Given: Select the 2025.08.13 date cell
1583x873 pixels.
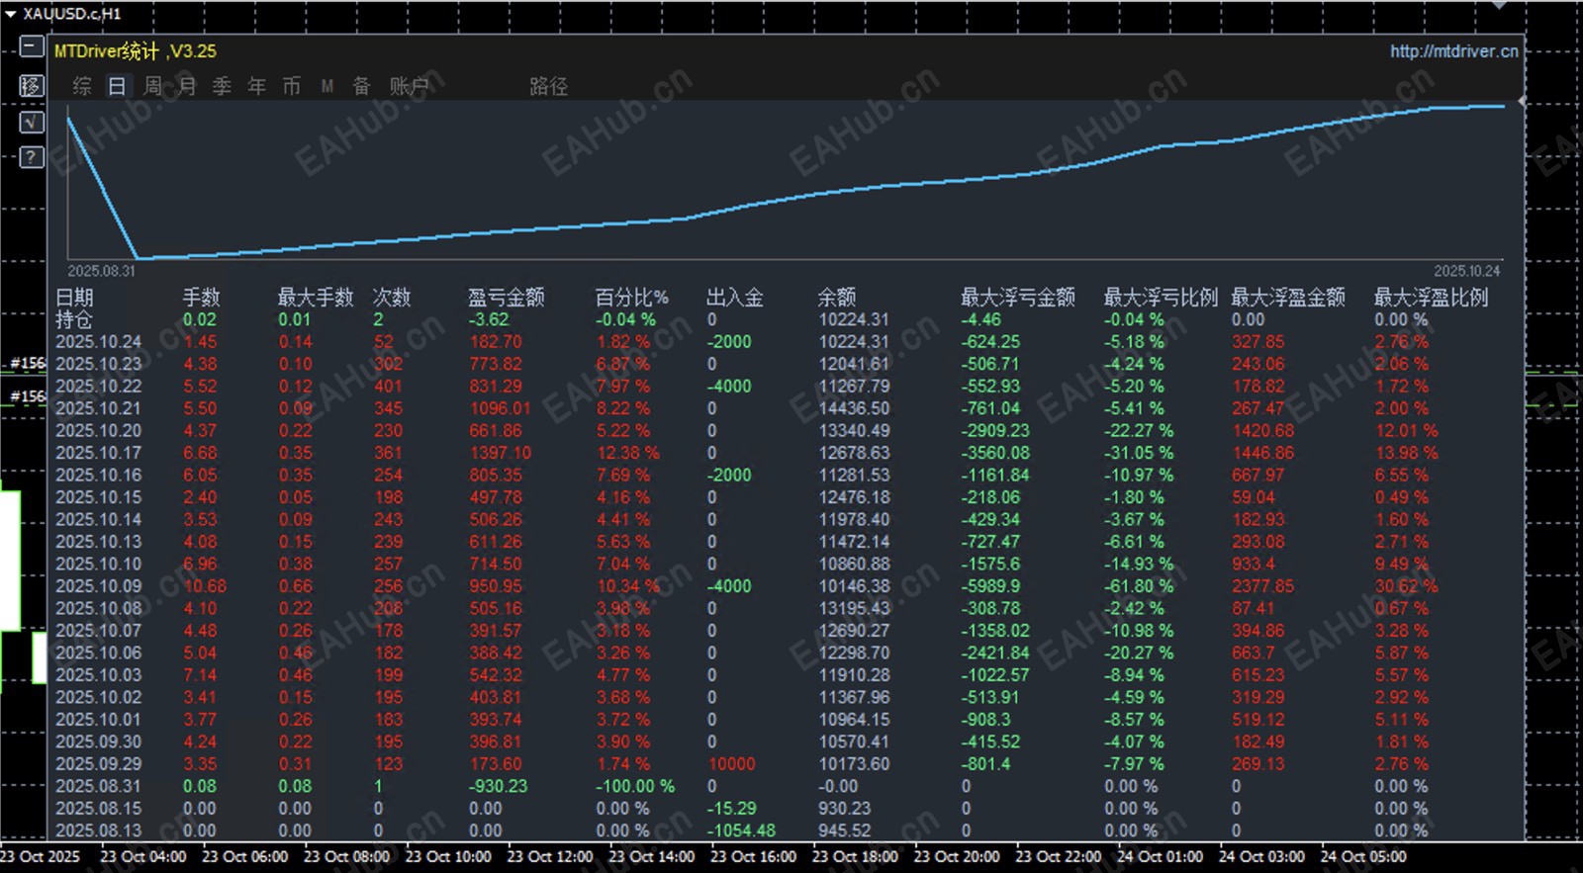Looking at the screenshot, I should 98,831.
